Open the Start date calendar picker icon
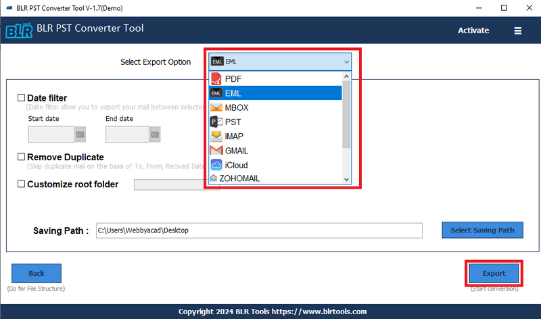 pos(80,134)
